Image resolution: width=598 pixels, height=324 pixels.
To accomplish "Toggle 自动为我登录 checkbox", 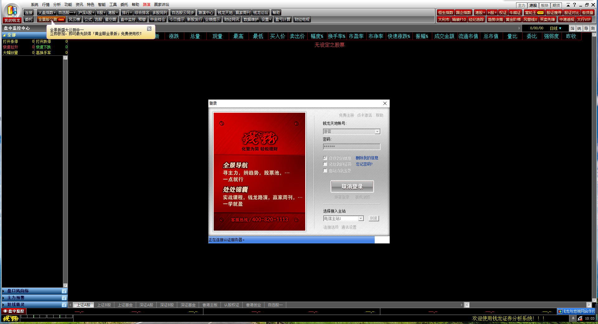I will 325,171.
